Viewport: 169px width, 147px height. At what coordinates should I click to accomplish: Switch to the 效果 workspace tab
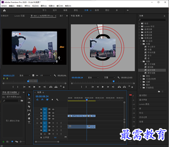point(86,10)
